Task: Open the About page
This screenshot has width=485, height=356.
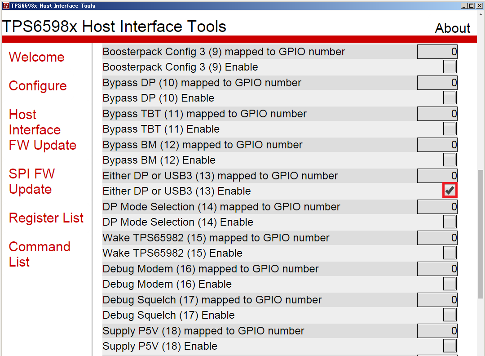Action: pyautogui.click(x=453, y=28)
